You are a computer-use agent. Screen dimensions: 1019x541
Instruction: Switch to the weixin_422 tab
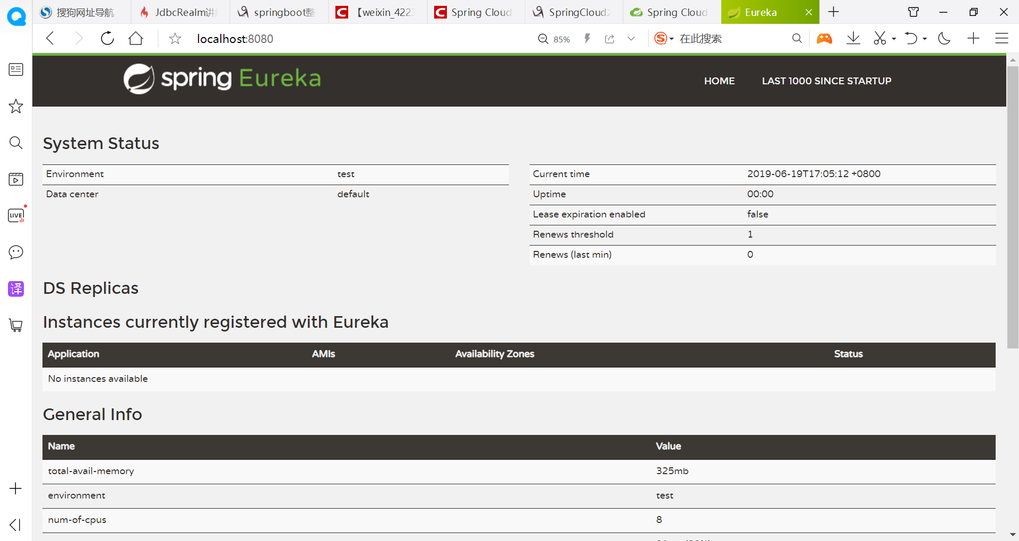[x=378, y=12]
